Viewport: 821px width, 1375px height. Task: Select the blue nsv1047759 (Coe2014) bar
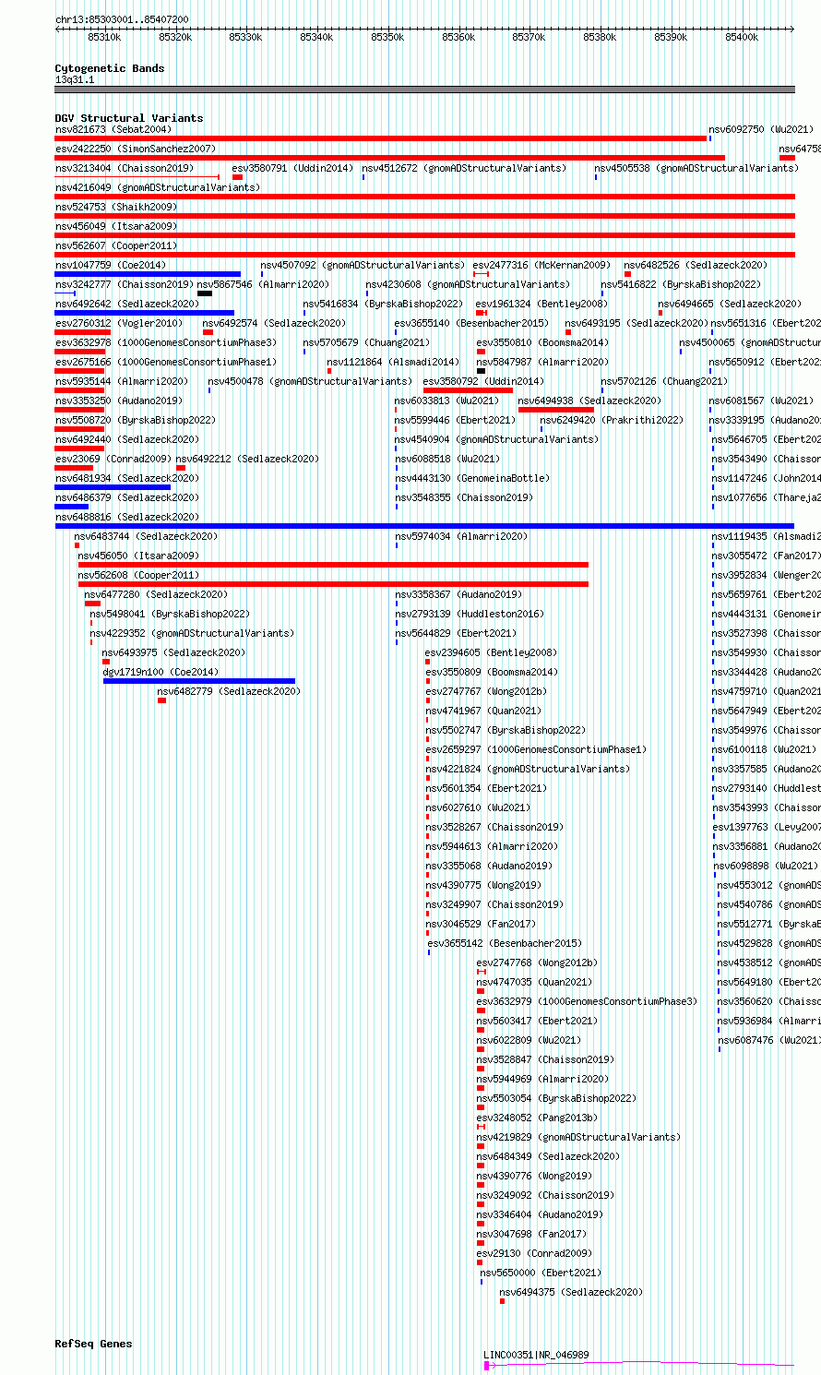coord(148,274)
